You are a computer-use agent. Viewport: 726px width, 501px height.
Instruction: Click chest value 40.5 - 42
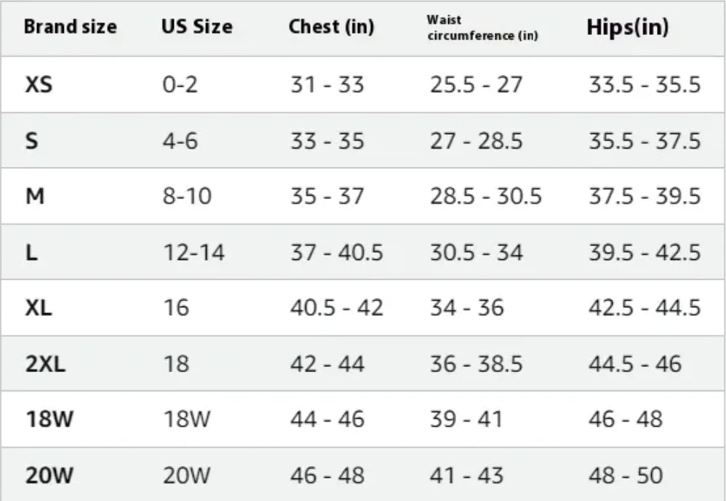(336, 308)
